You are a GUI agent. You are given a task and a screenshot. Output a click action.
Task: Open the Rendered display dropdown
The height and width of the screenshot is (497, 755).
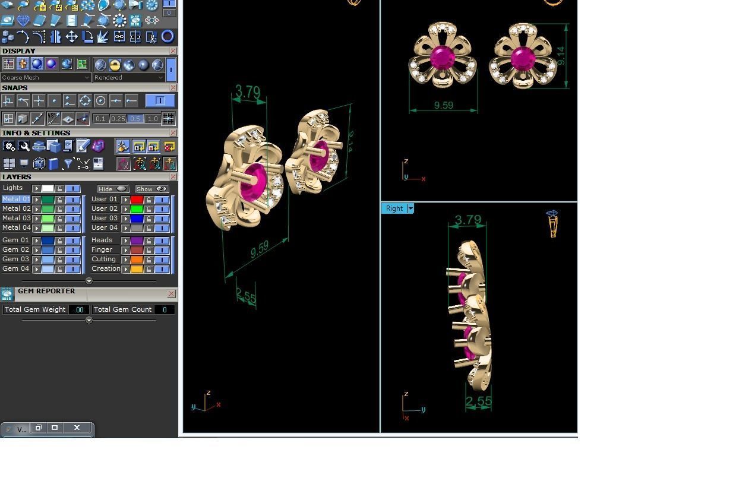pos(129,77)
